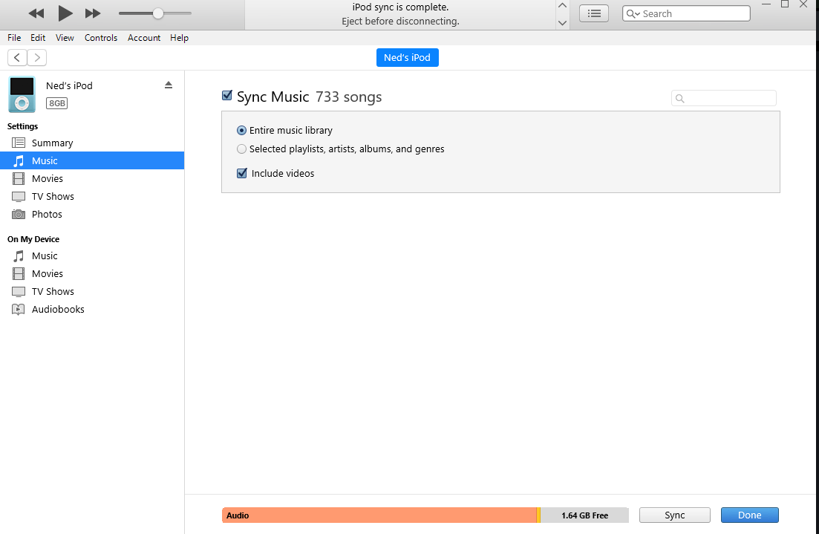The width and height of the screenshot is (819, 534).
Task: Uncheck the Sync Music checkbox
Action: tap(226, 95)
